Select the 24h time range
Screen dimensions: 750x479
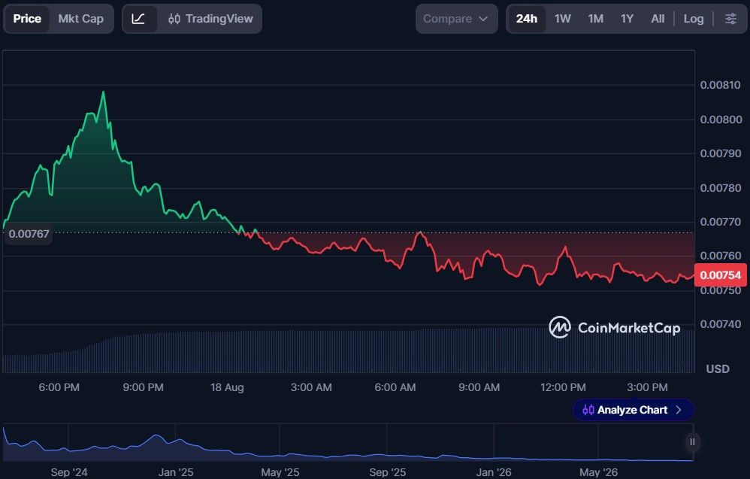coord(527,19)
